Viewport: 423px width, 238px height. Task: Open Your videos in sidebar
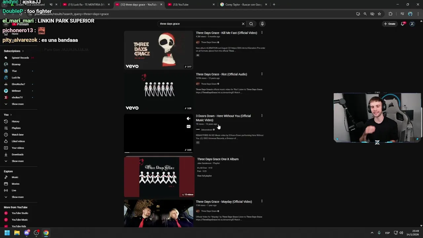pos(18,148)
